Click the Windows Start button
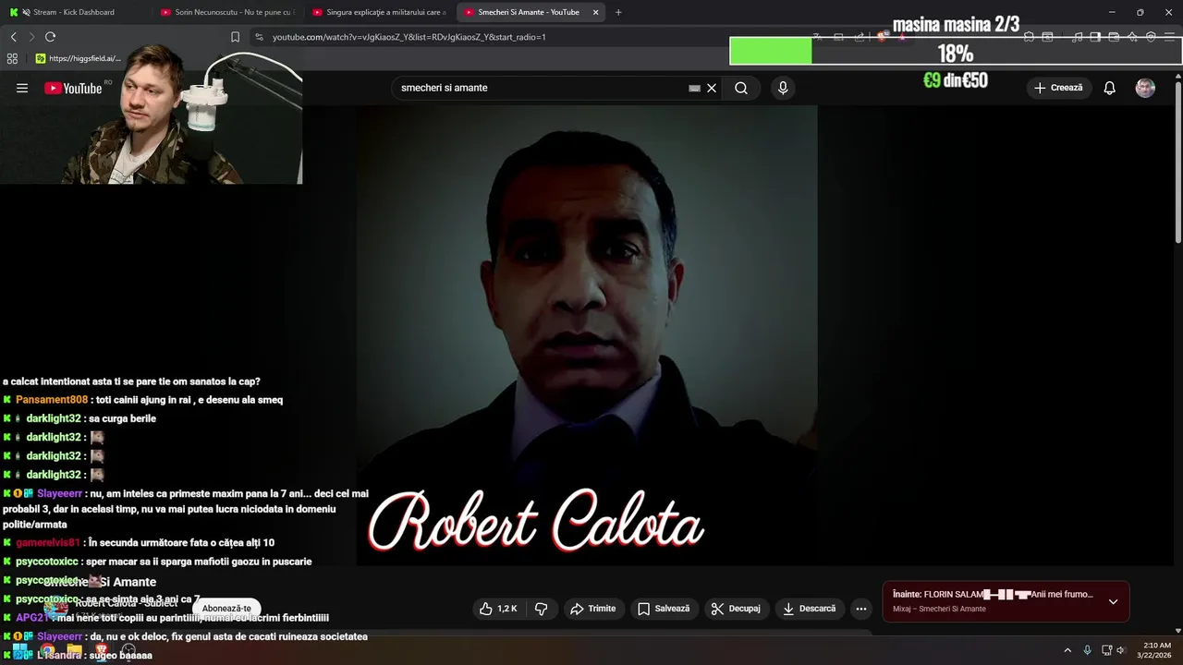1183x665 pixels. point(19,651)
